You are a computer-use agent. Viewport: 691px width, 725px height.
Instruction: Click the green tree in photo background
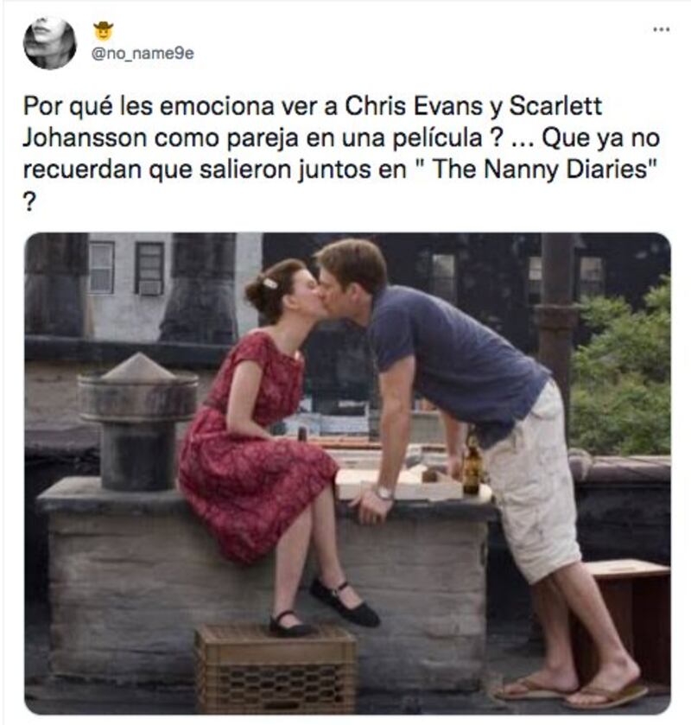click(620, 370)
